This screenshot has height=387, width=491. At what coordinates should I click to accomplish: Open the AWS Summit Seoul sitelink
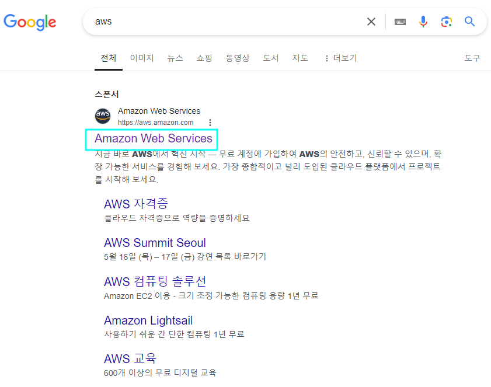pos(155,243)
